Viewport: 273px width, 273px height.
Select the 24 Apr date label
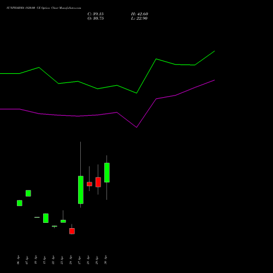point(70,260)
